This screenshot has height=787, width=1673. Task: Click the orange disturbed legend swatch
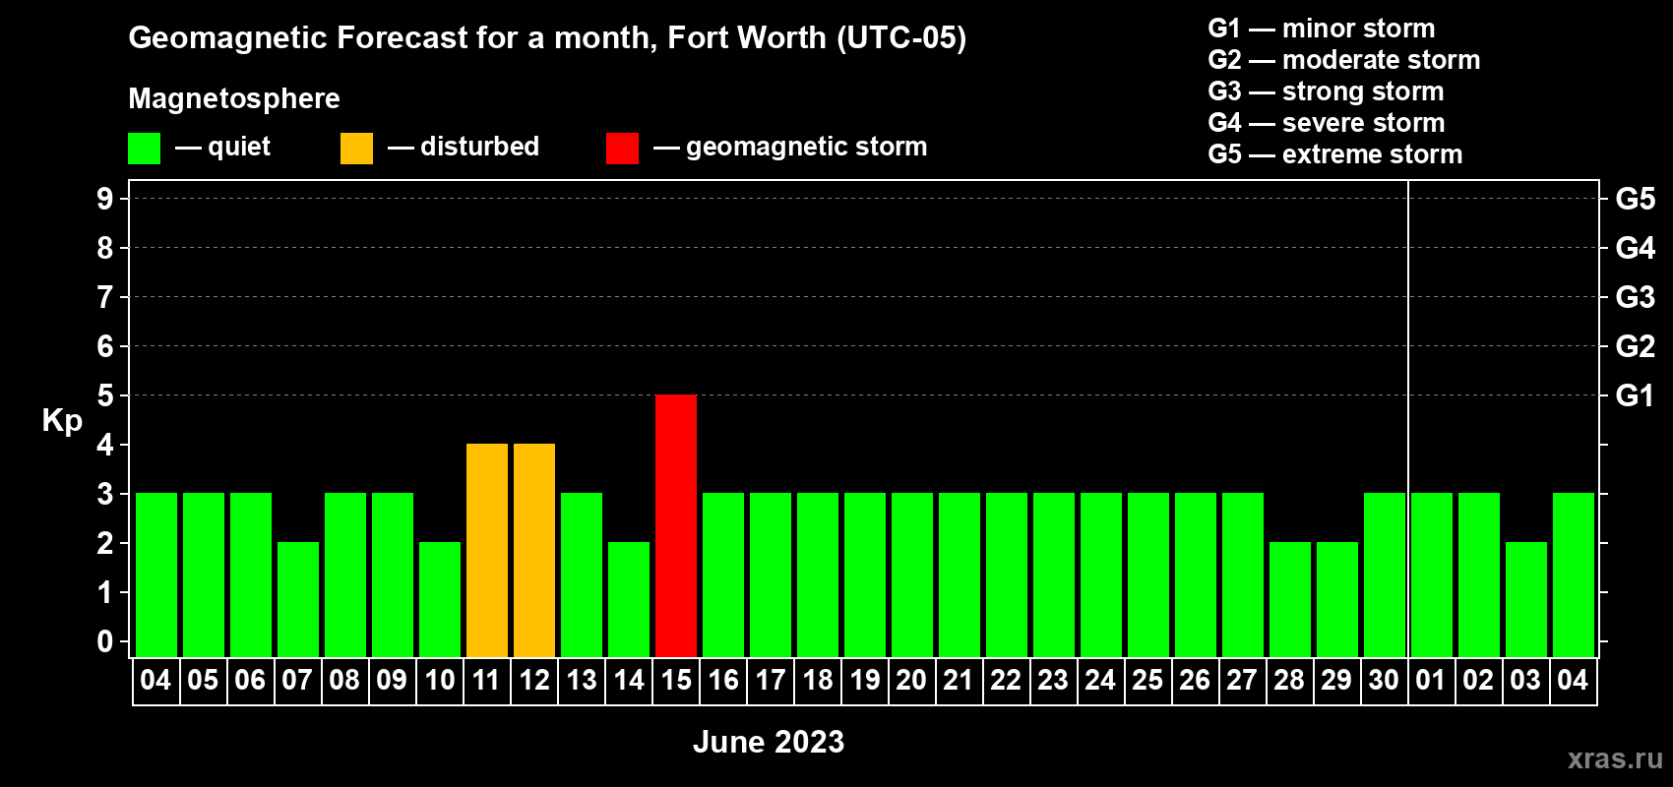coord(356,149)
